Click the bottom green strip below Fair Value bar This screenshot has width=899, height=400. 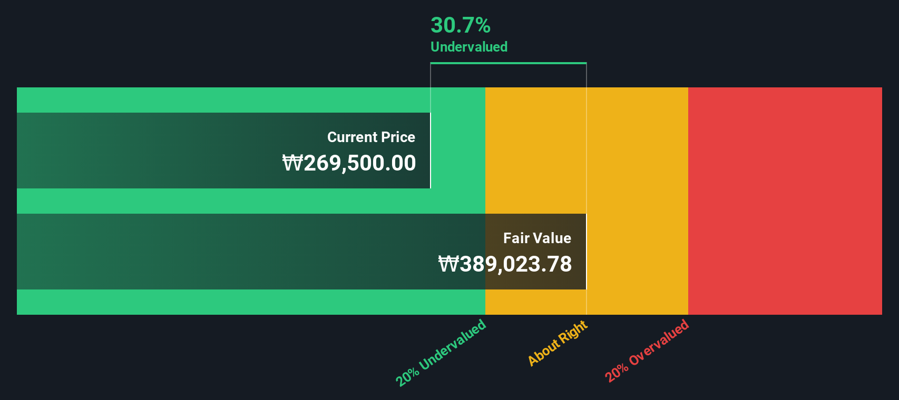pyautogui.click(x=251, y=302)
